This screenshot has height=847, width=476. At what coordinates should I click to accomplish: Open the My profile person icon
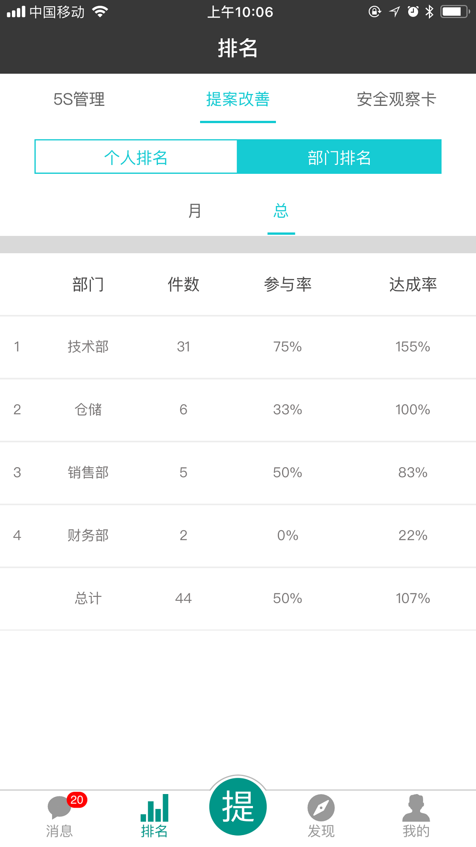pyautogui.click(x=416, y=808)
